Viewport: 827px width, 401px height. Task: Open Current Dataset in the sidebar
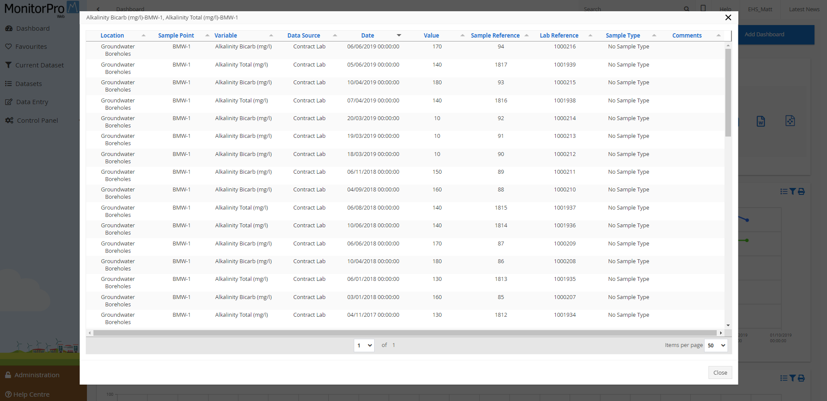(x=35, y=65)
